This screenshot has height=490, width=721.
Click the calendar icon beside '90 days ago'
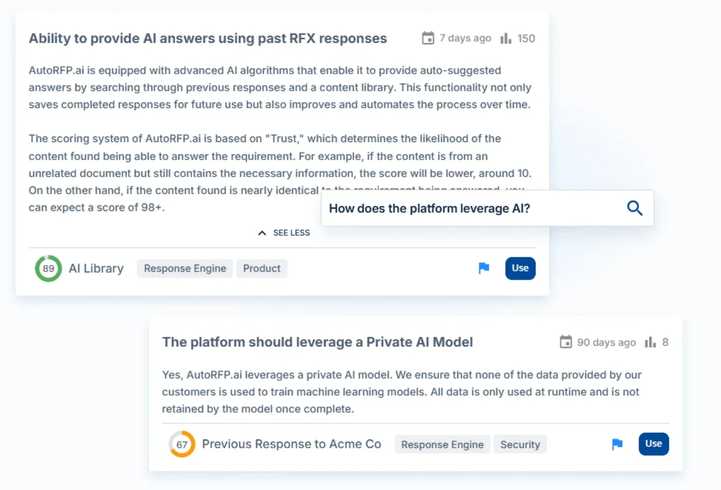pyautogui.click(x=565, y=342)
